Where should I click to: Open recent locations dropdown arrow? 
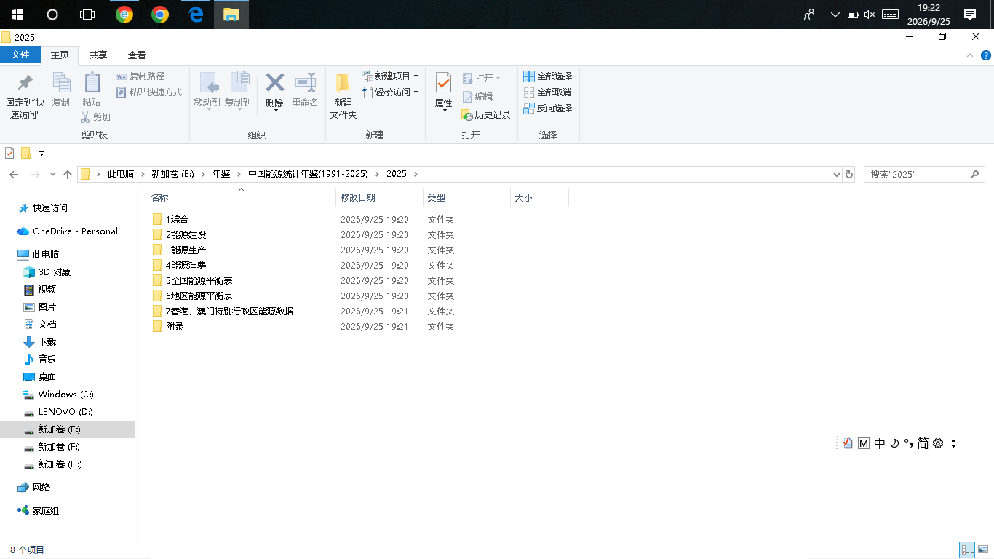tap(52, 175)
